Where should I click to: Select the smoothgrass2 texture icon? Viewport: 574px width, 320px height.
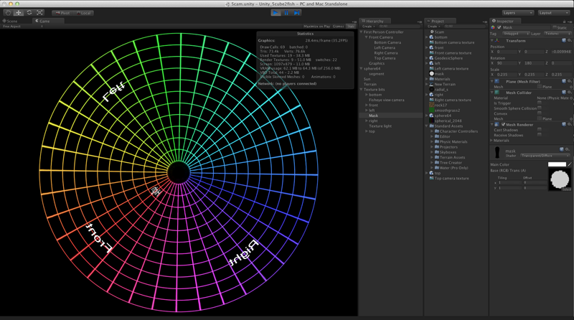pyautogui.click(x=432, y=110)
